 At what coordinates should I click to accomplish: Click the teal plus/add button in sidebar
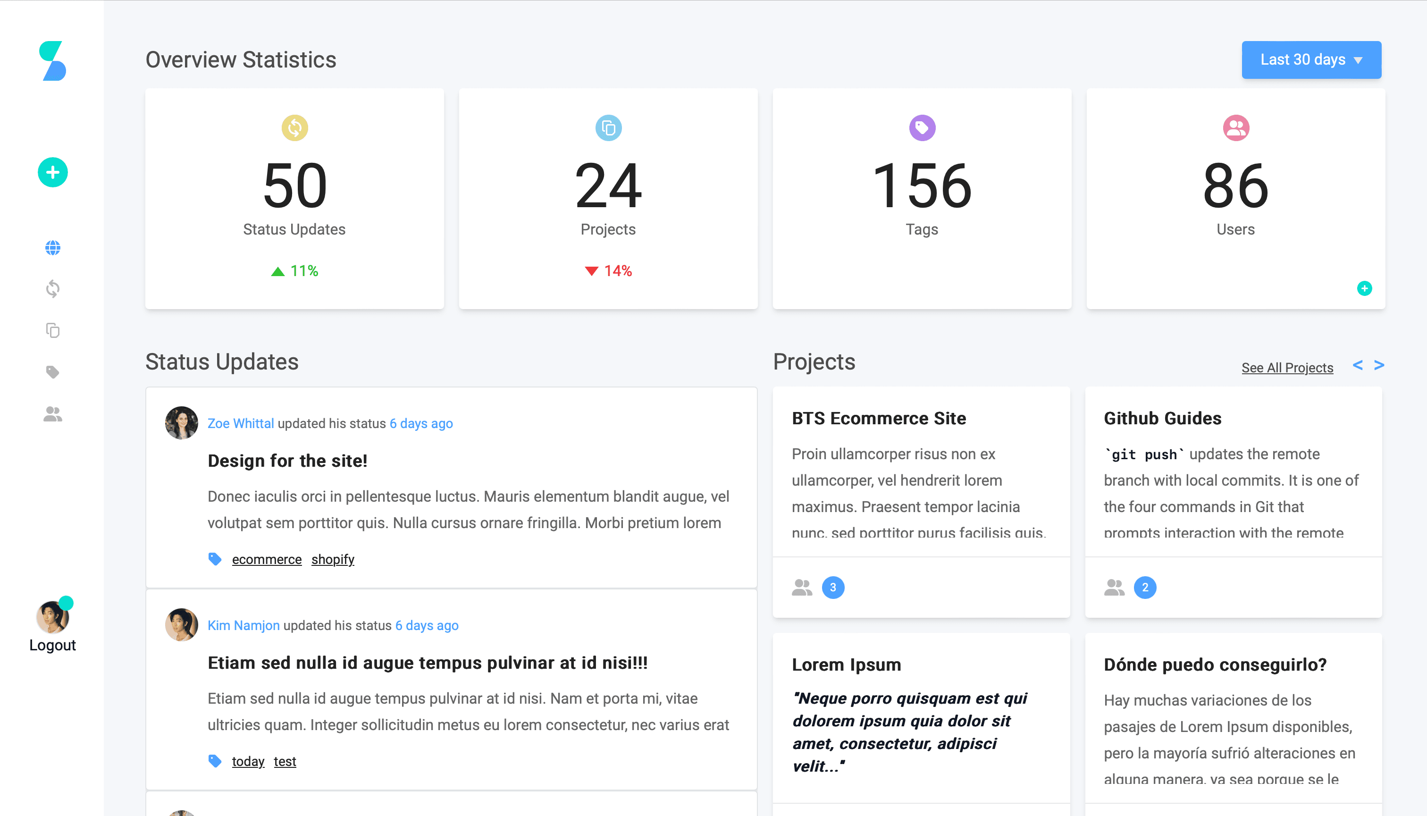click(x=53, y=173)
